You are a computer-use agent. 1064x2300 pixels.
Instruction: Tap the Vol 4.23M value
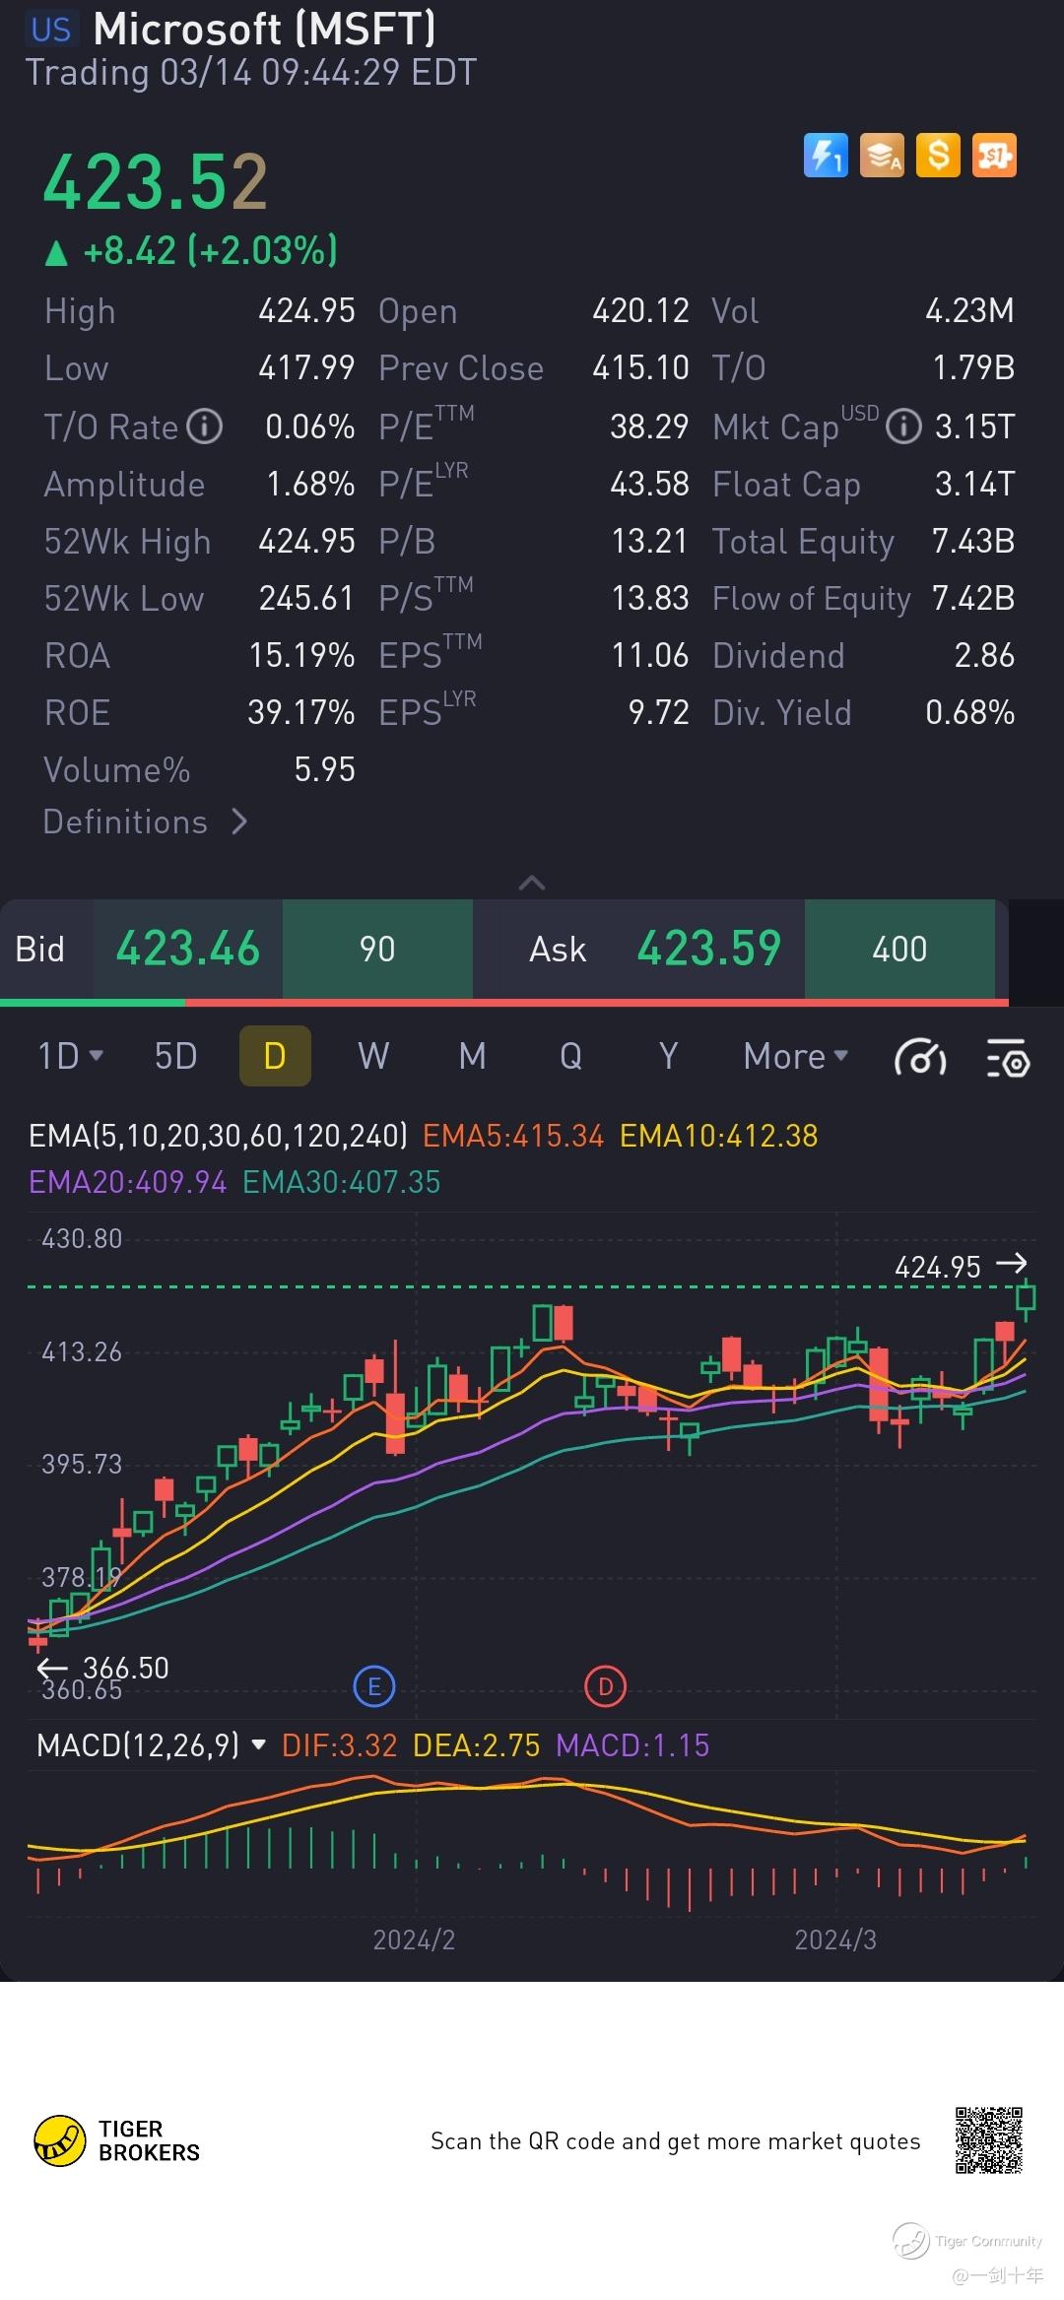(970, 311)
